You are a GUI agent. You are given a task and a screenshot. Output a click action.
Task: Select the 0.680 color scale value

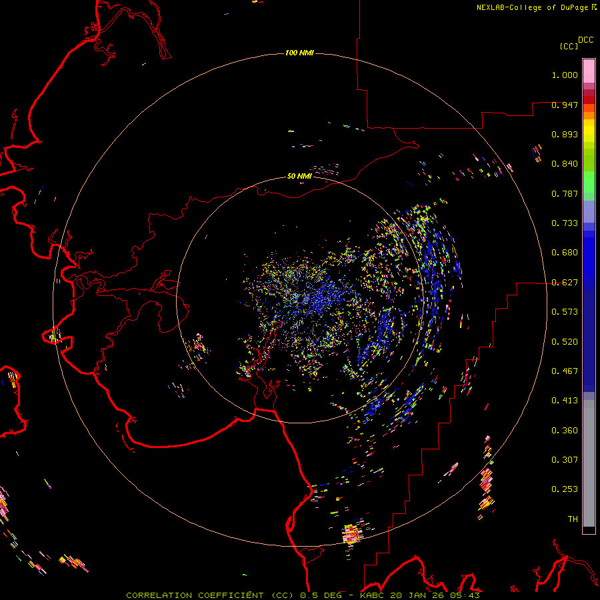(565, 253)
